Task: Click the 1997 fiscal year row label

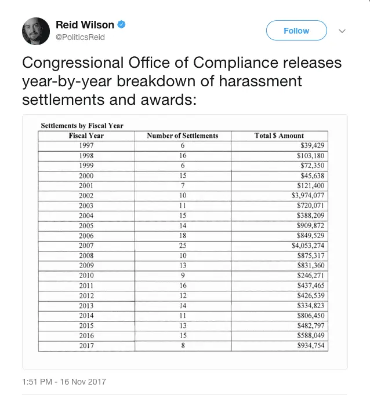Action: 86,145
